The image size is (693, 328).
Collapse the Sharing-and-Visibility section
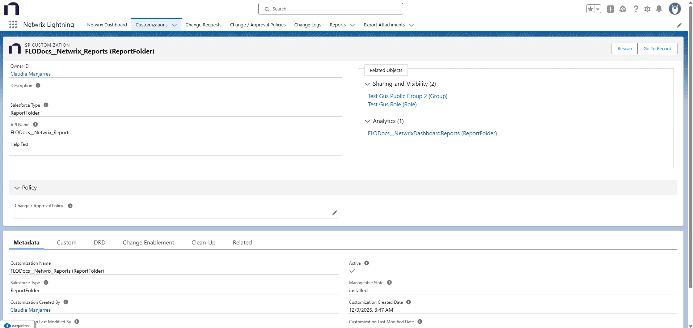point(367,84)
